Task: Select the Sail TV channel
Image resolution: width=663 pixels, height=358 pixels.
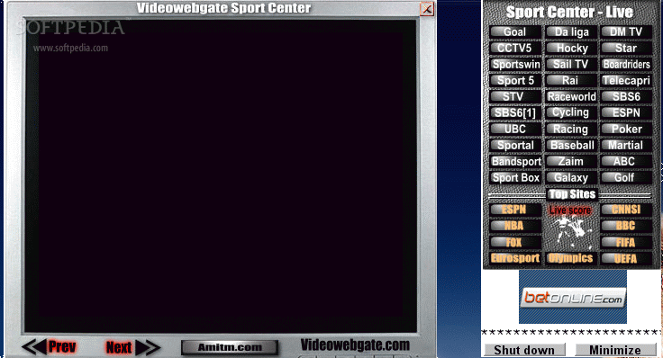Action: tap(571, 64)
